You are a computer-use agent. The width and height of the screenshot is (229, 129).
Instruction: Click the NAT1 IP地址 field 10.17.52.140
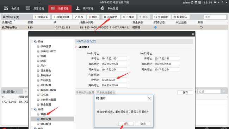click(114, 59)
